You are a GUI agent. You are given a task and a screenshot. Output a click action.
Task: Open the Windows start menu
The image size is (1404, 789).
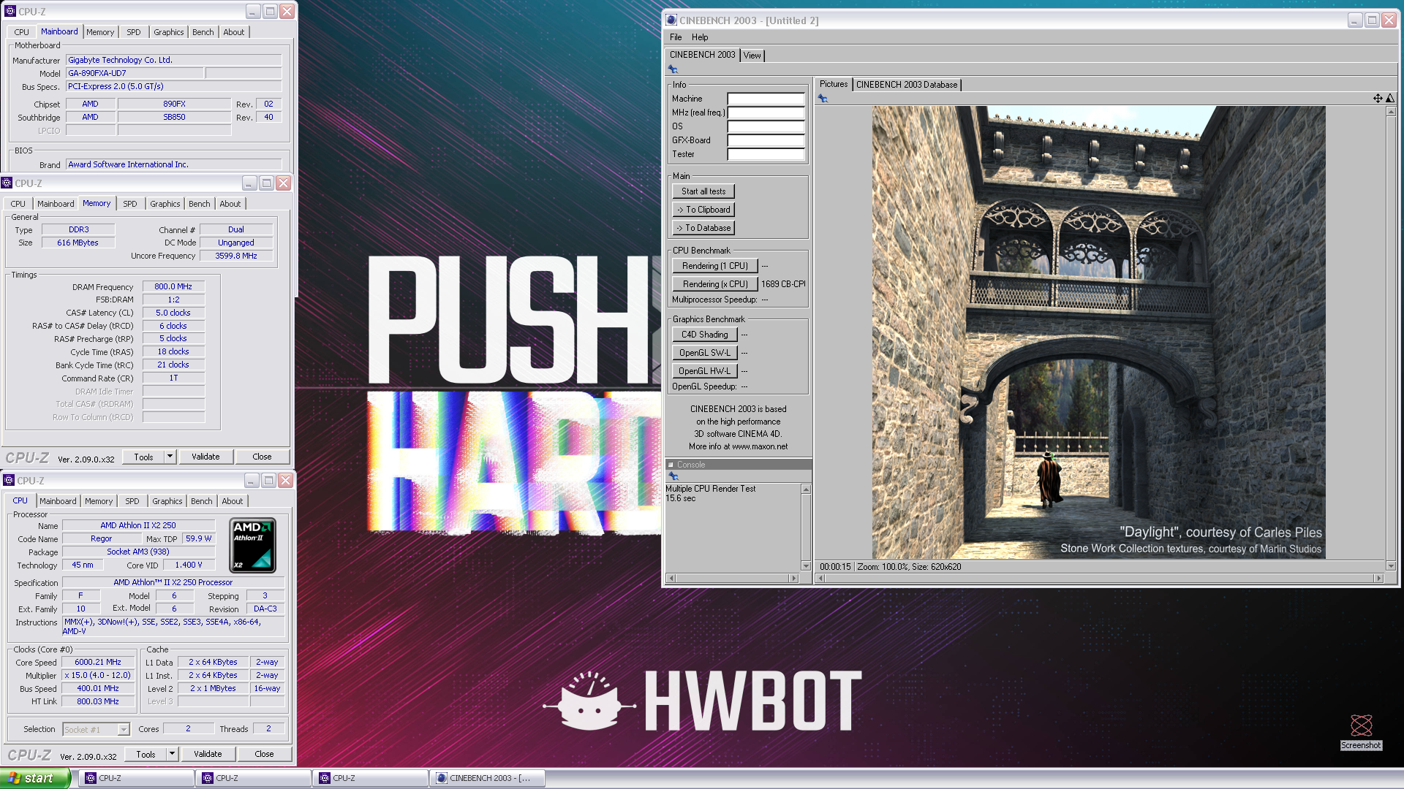click(x=35, y=778)
